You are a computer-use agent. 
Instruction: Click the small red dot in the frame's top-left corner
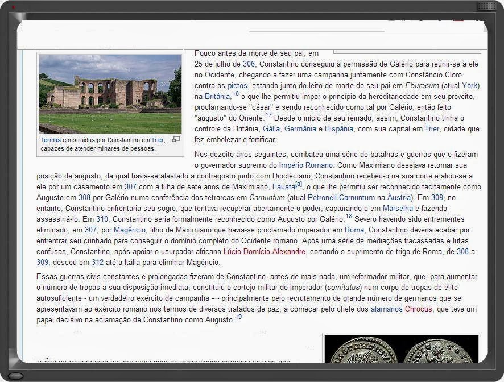click(x=14, y=7)
